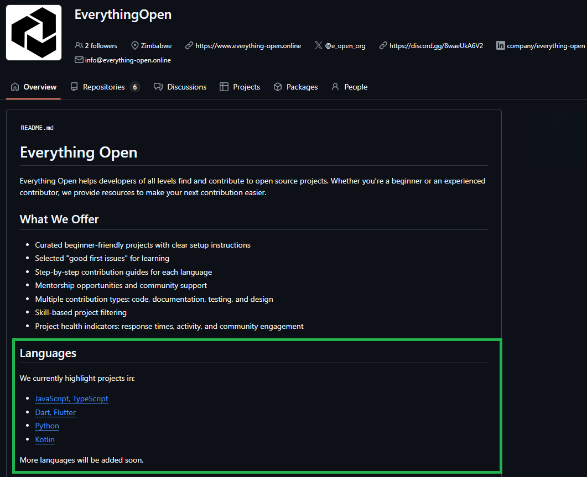Visit the @e_open_org X profile

tap(345, 46)
